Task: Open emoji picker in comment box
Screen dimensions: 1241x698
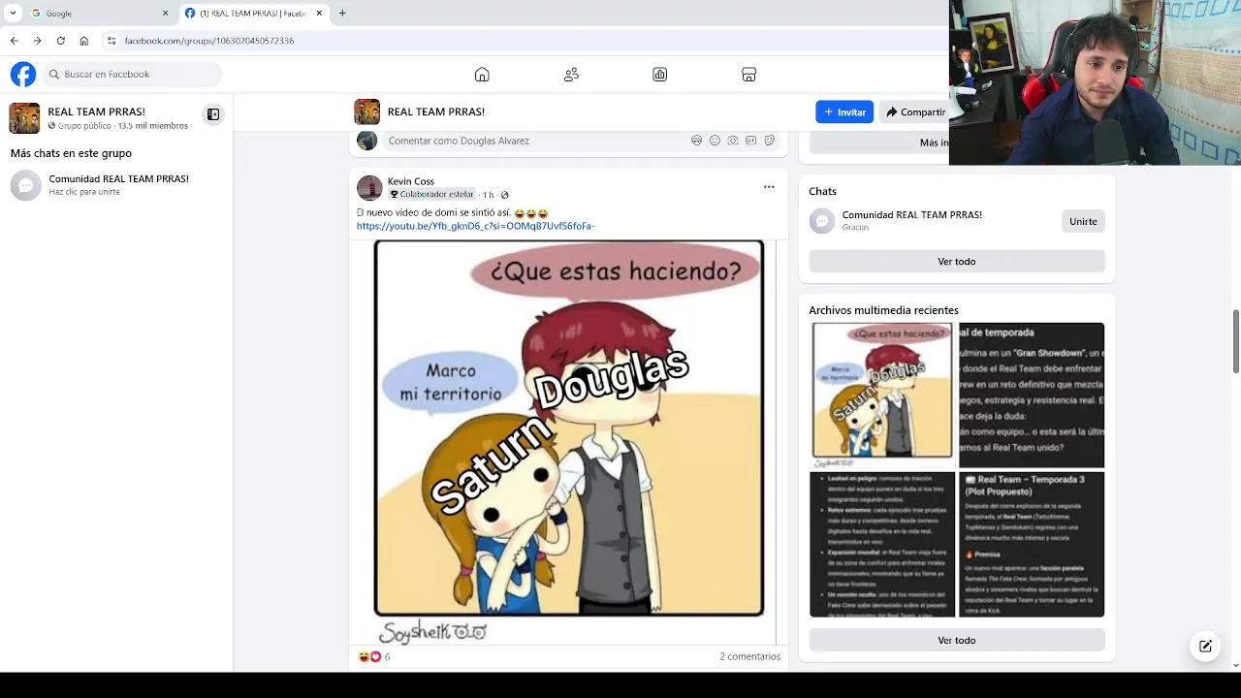Action: point(715,141)
